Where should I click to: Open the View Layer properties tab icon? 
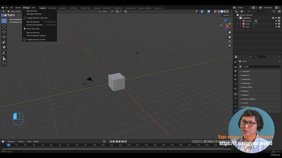[x=235, y=75]
